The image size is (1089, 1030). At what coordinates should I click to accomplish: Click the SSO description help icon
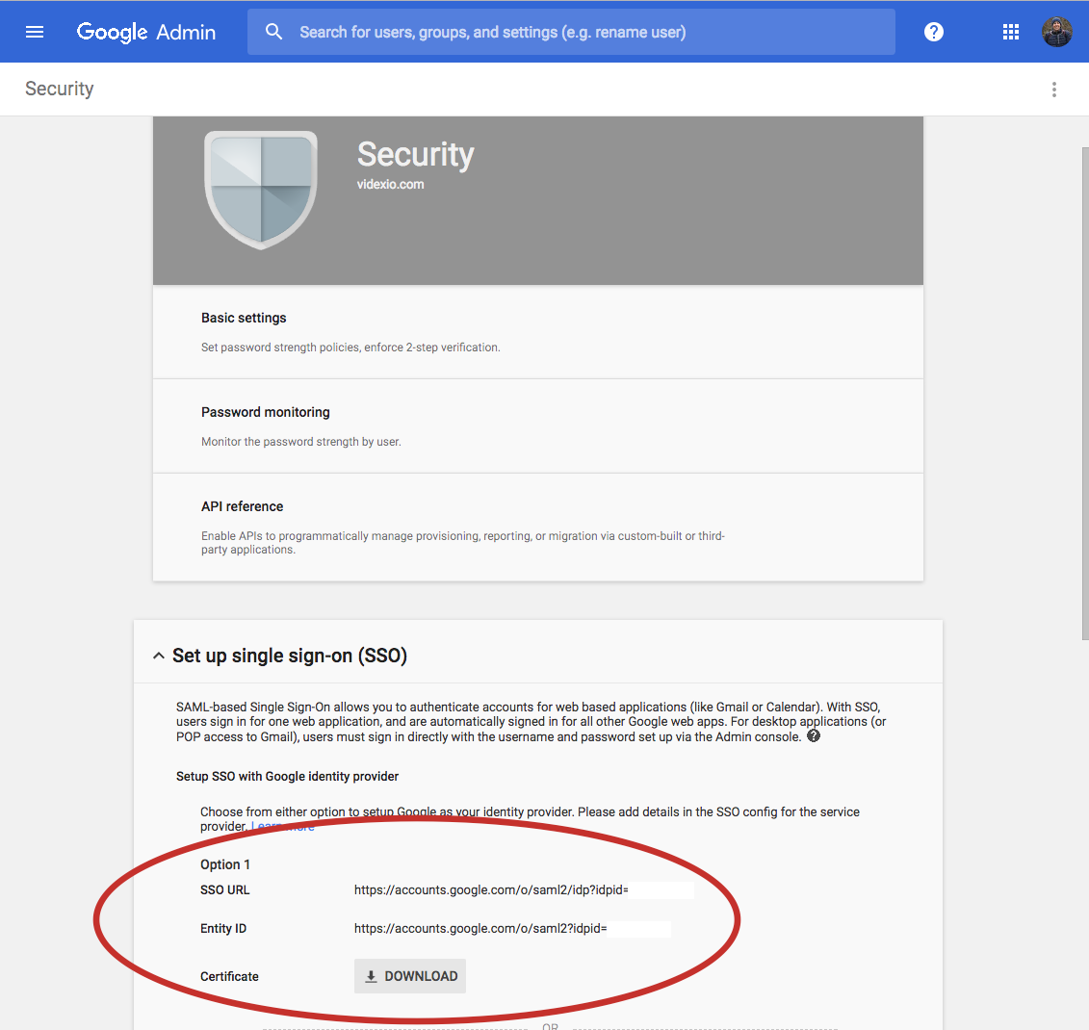point(814,736)
